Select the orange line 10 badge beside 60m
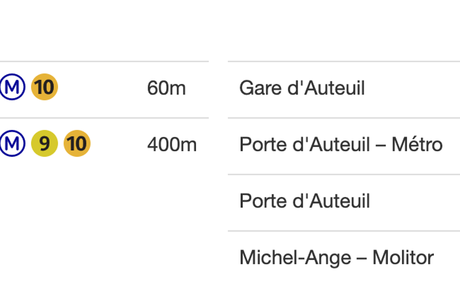 point(44,87)
